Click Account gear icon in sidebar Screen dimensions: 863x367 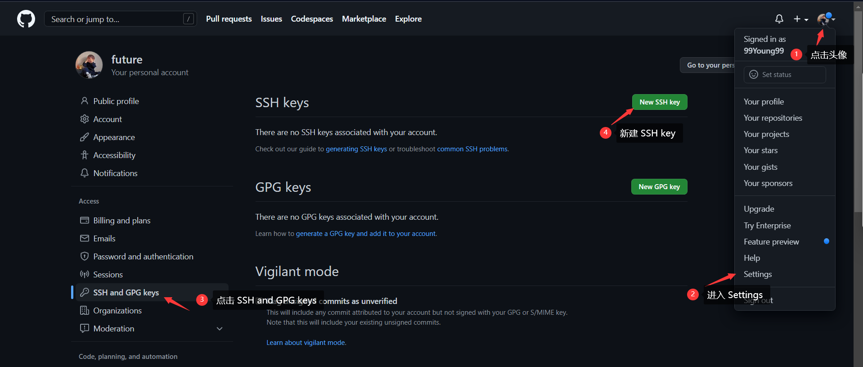(x=84, y=119)
